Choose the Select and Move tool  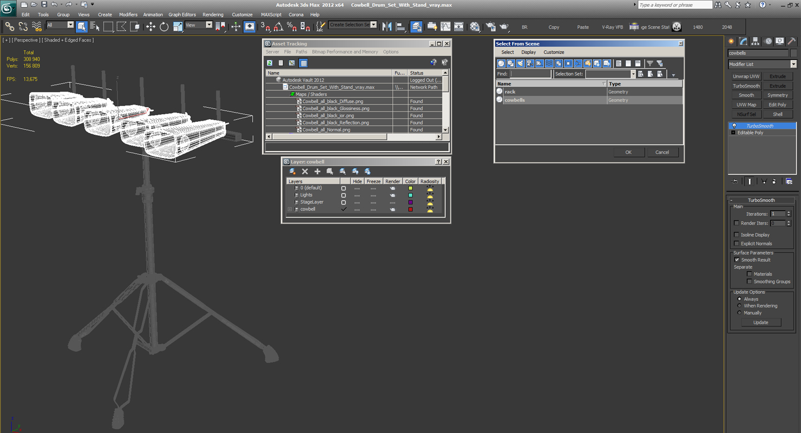click(150, 26)
